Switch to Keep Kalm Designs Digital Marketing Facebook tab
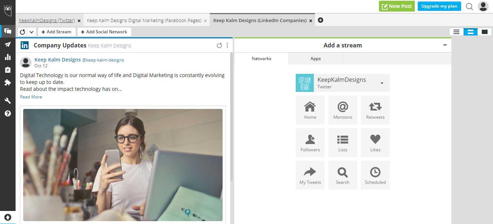The image size is (493, 224). 144,21
